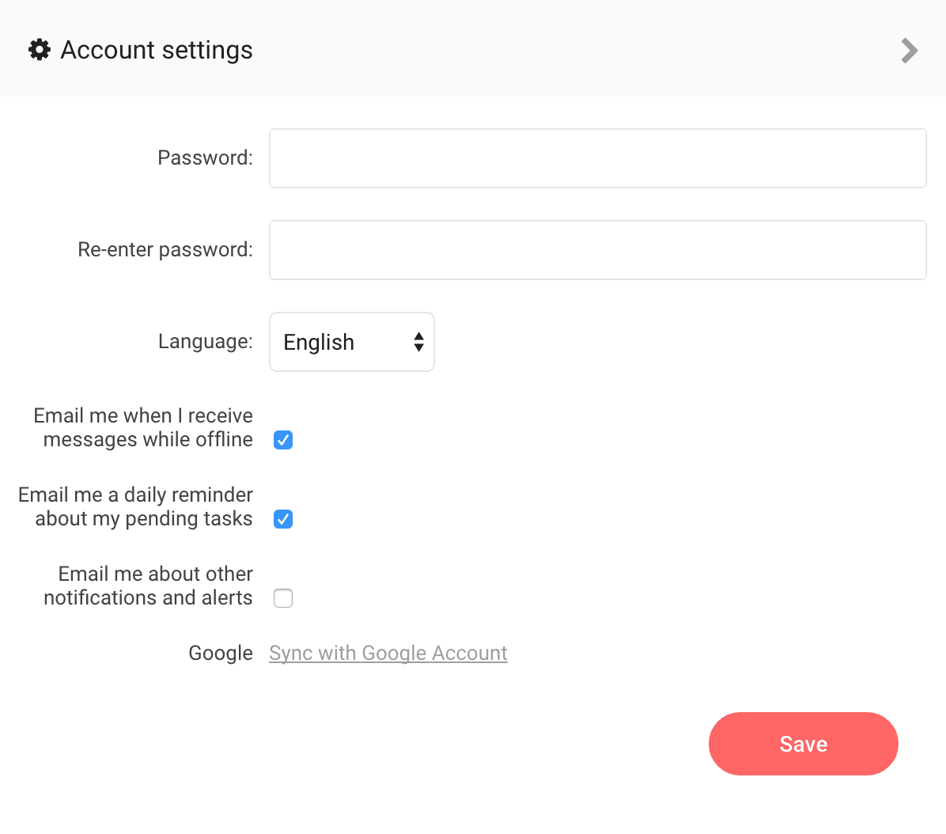Open the Sync with Google Account link
The height and width of the screenshot is (834, 946).
click(x=388, y=653)
